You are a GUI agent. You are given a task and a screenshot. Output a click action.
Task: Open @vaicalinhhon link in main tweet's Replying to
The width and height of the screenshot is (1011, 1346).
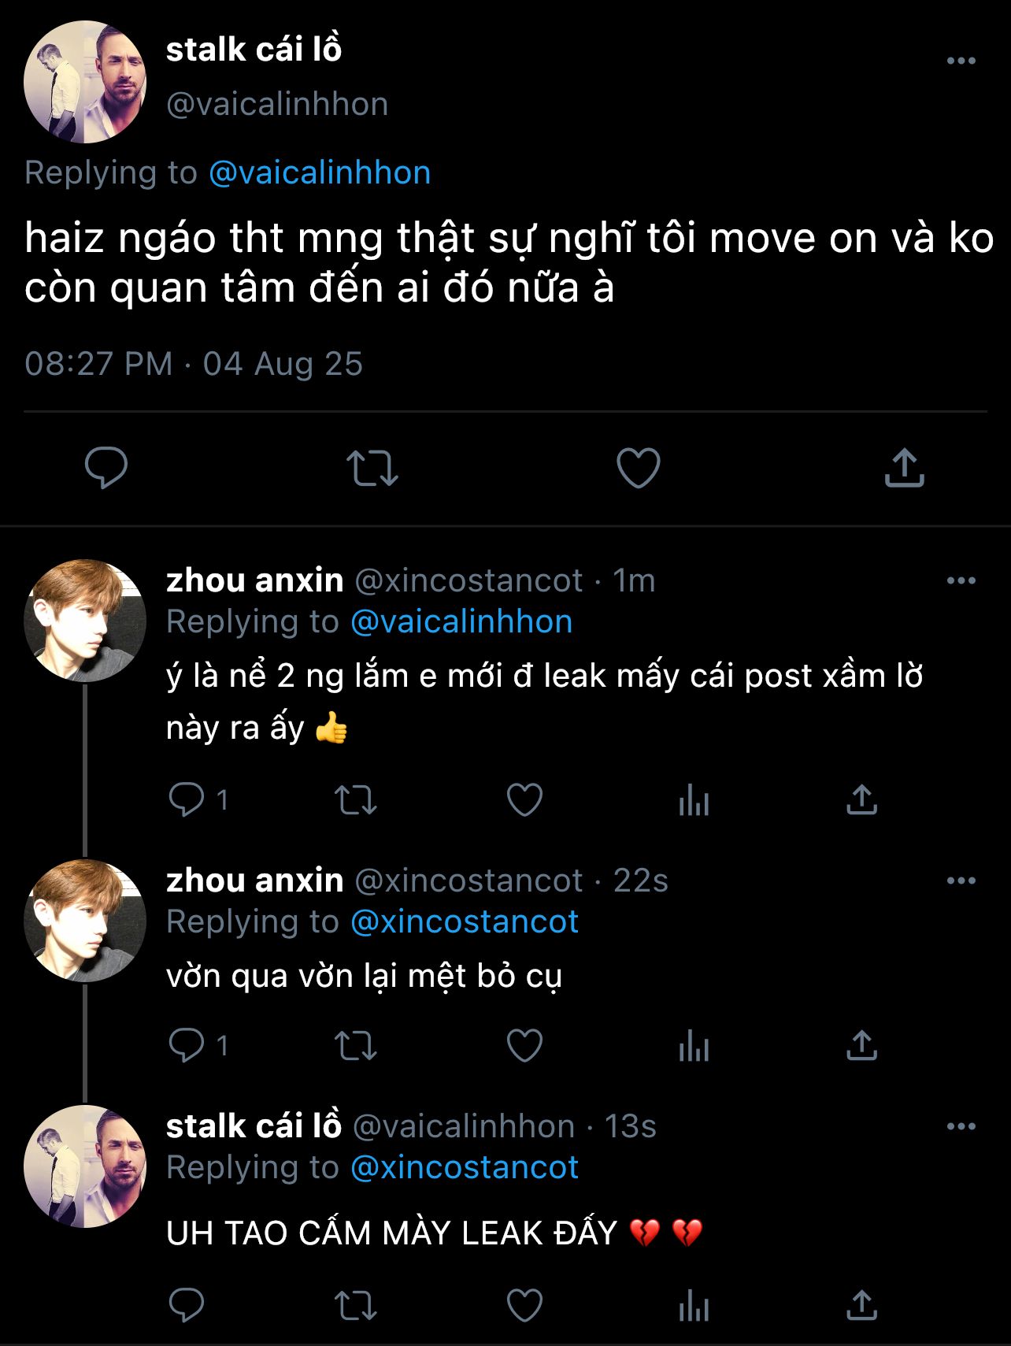320,172
